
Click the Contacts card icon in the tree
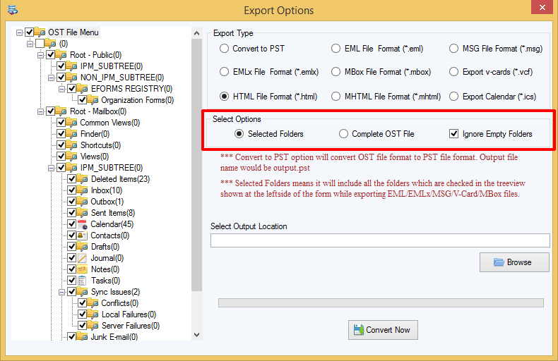[82, 235]
